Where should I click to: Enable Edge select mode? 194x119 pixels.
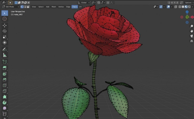coord(25,7)
